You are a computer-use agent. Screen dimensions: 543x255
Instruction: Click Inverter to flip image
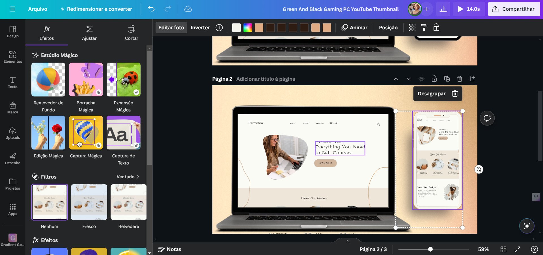click(200, 28)
